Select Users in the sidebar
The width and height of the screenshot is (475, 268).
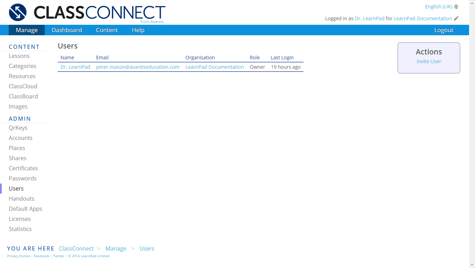click(16, 188)
